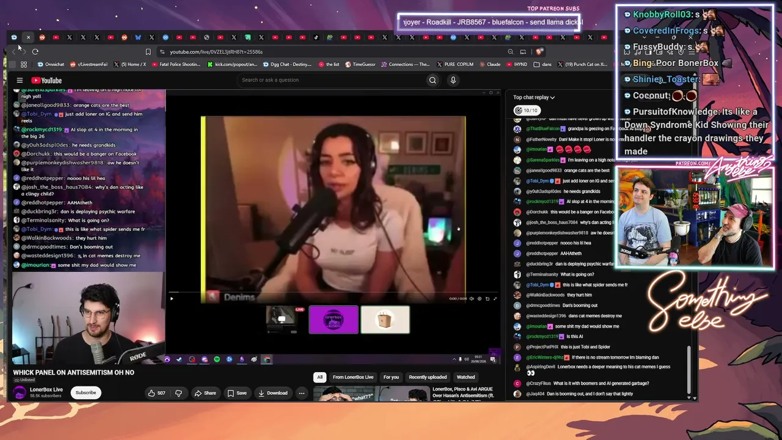
Task: Select the 'Watched' filter chip
Action: pyautogui.click(x=466, y=377)
